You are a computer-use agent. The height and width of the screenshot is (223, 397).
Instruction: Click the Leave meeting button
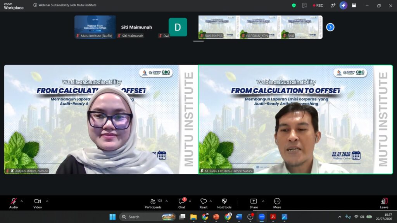coord(384,203)
